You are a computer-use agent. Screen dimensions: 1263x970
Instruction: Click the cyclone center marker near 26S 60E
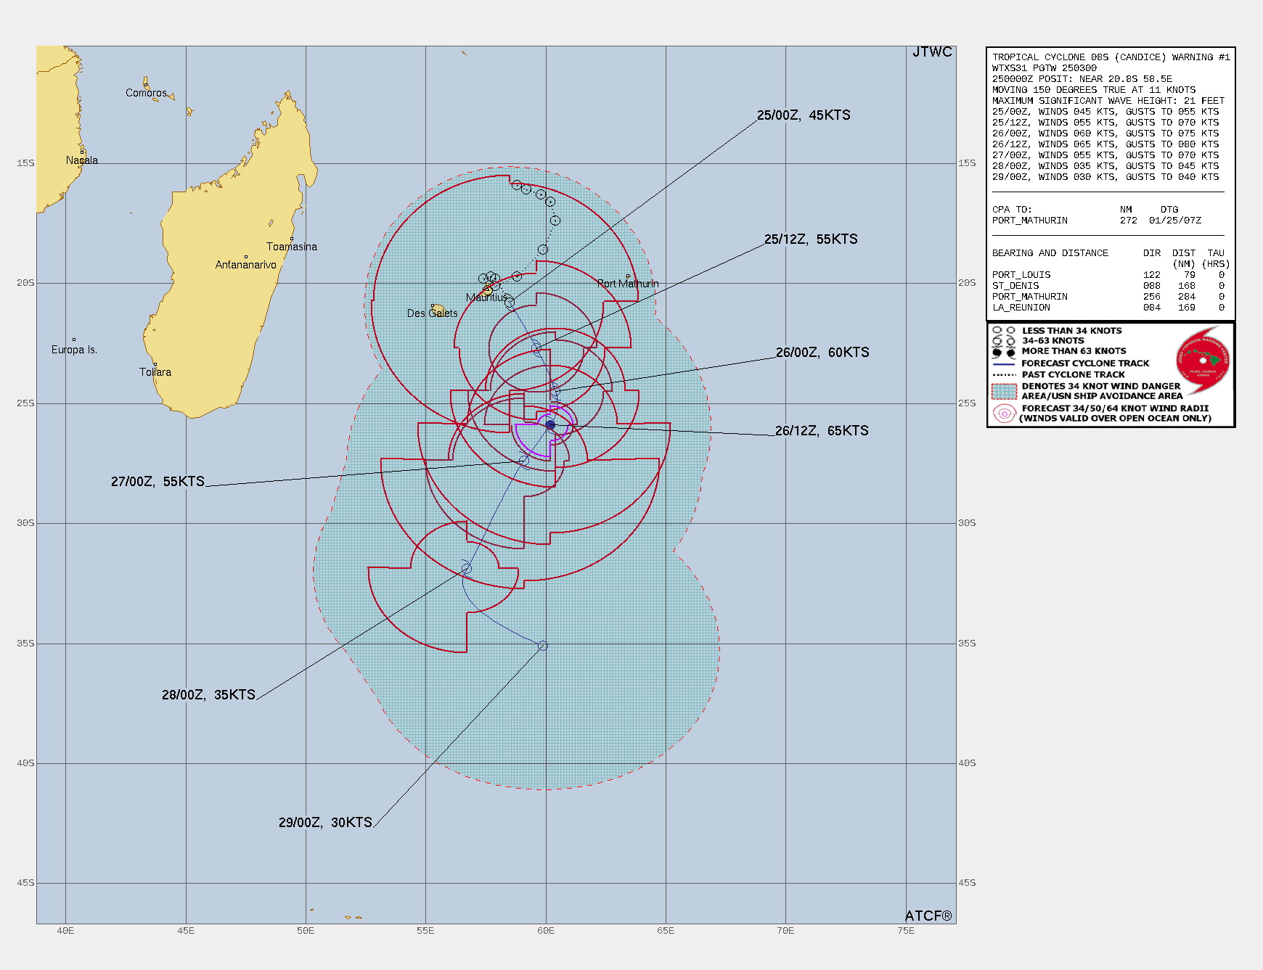[550, 425]
